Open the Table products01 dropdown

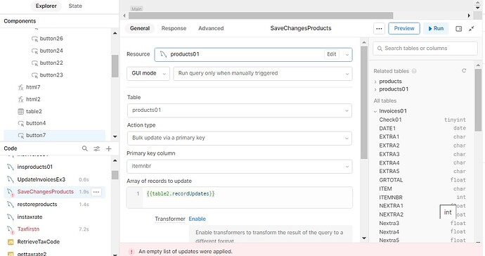click(x=240, y=110)
